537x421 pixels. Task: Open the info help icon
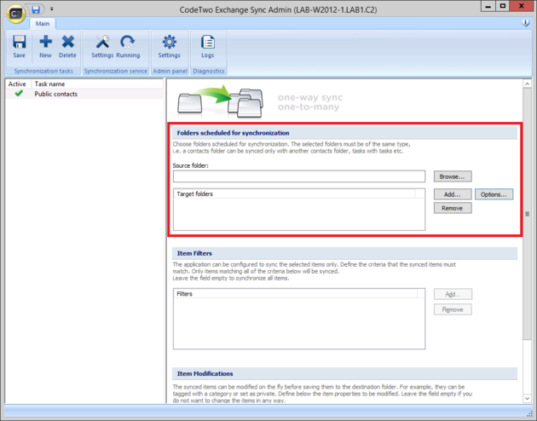click(525, 23)
